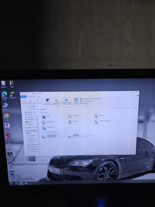
Task: Select the local disk C: drive
Action: tap(52, 136)
